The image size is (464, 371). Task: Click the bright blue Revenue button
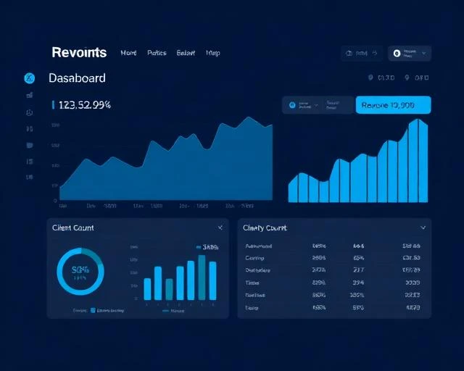[x=393, y=105]
